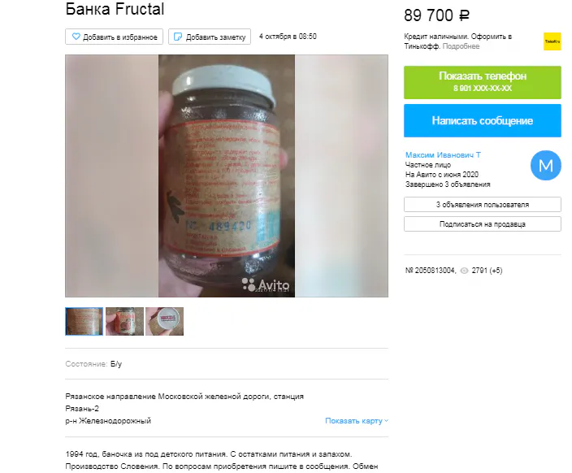Click the heart icon to favorite listing
This screenshot has height=473, width=572.
click(76, 37)
